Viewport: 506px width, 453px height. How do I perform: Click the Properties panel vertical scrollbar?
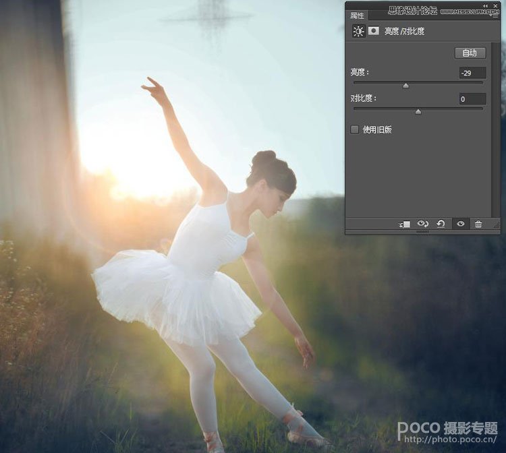(x=495, y=129)
